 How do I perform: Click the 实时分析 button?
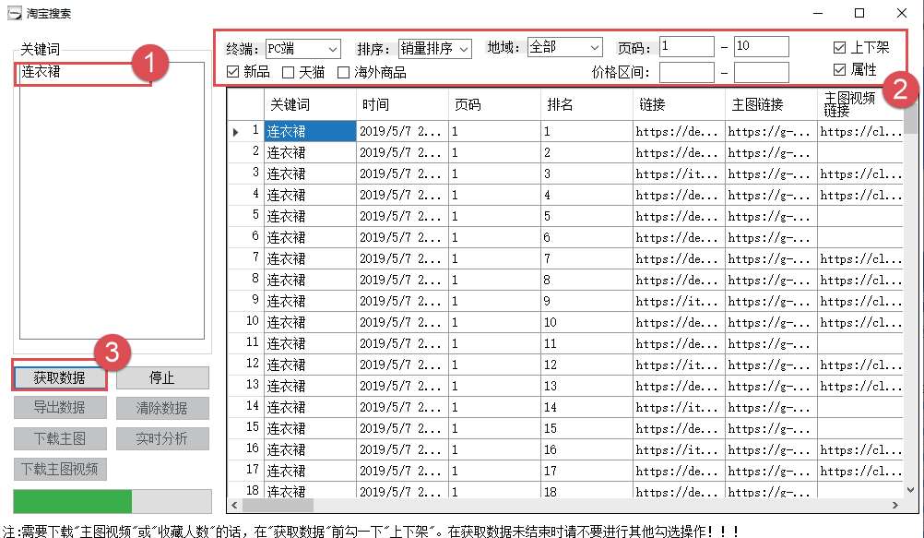click(x=162, y=438)
